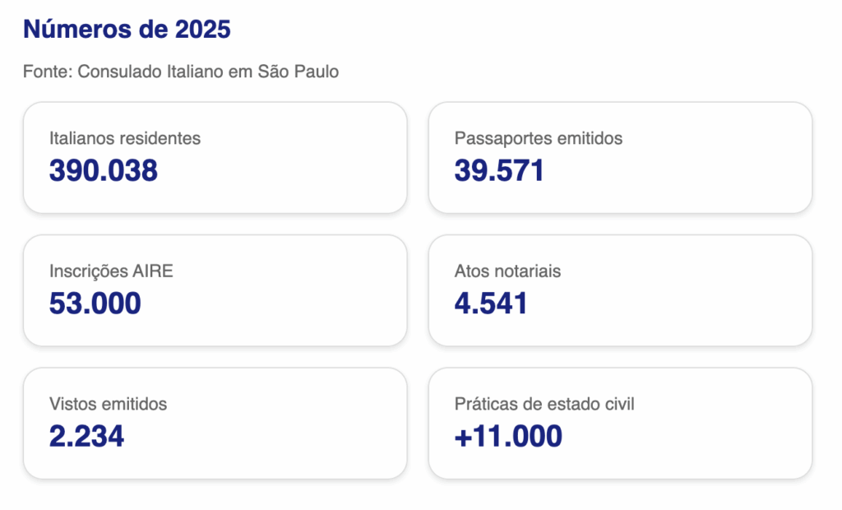
Task: Select the "Inscrições AIRE" label
Action: (111, 271)
